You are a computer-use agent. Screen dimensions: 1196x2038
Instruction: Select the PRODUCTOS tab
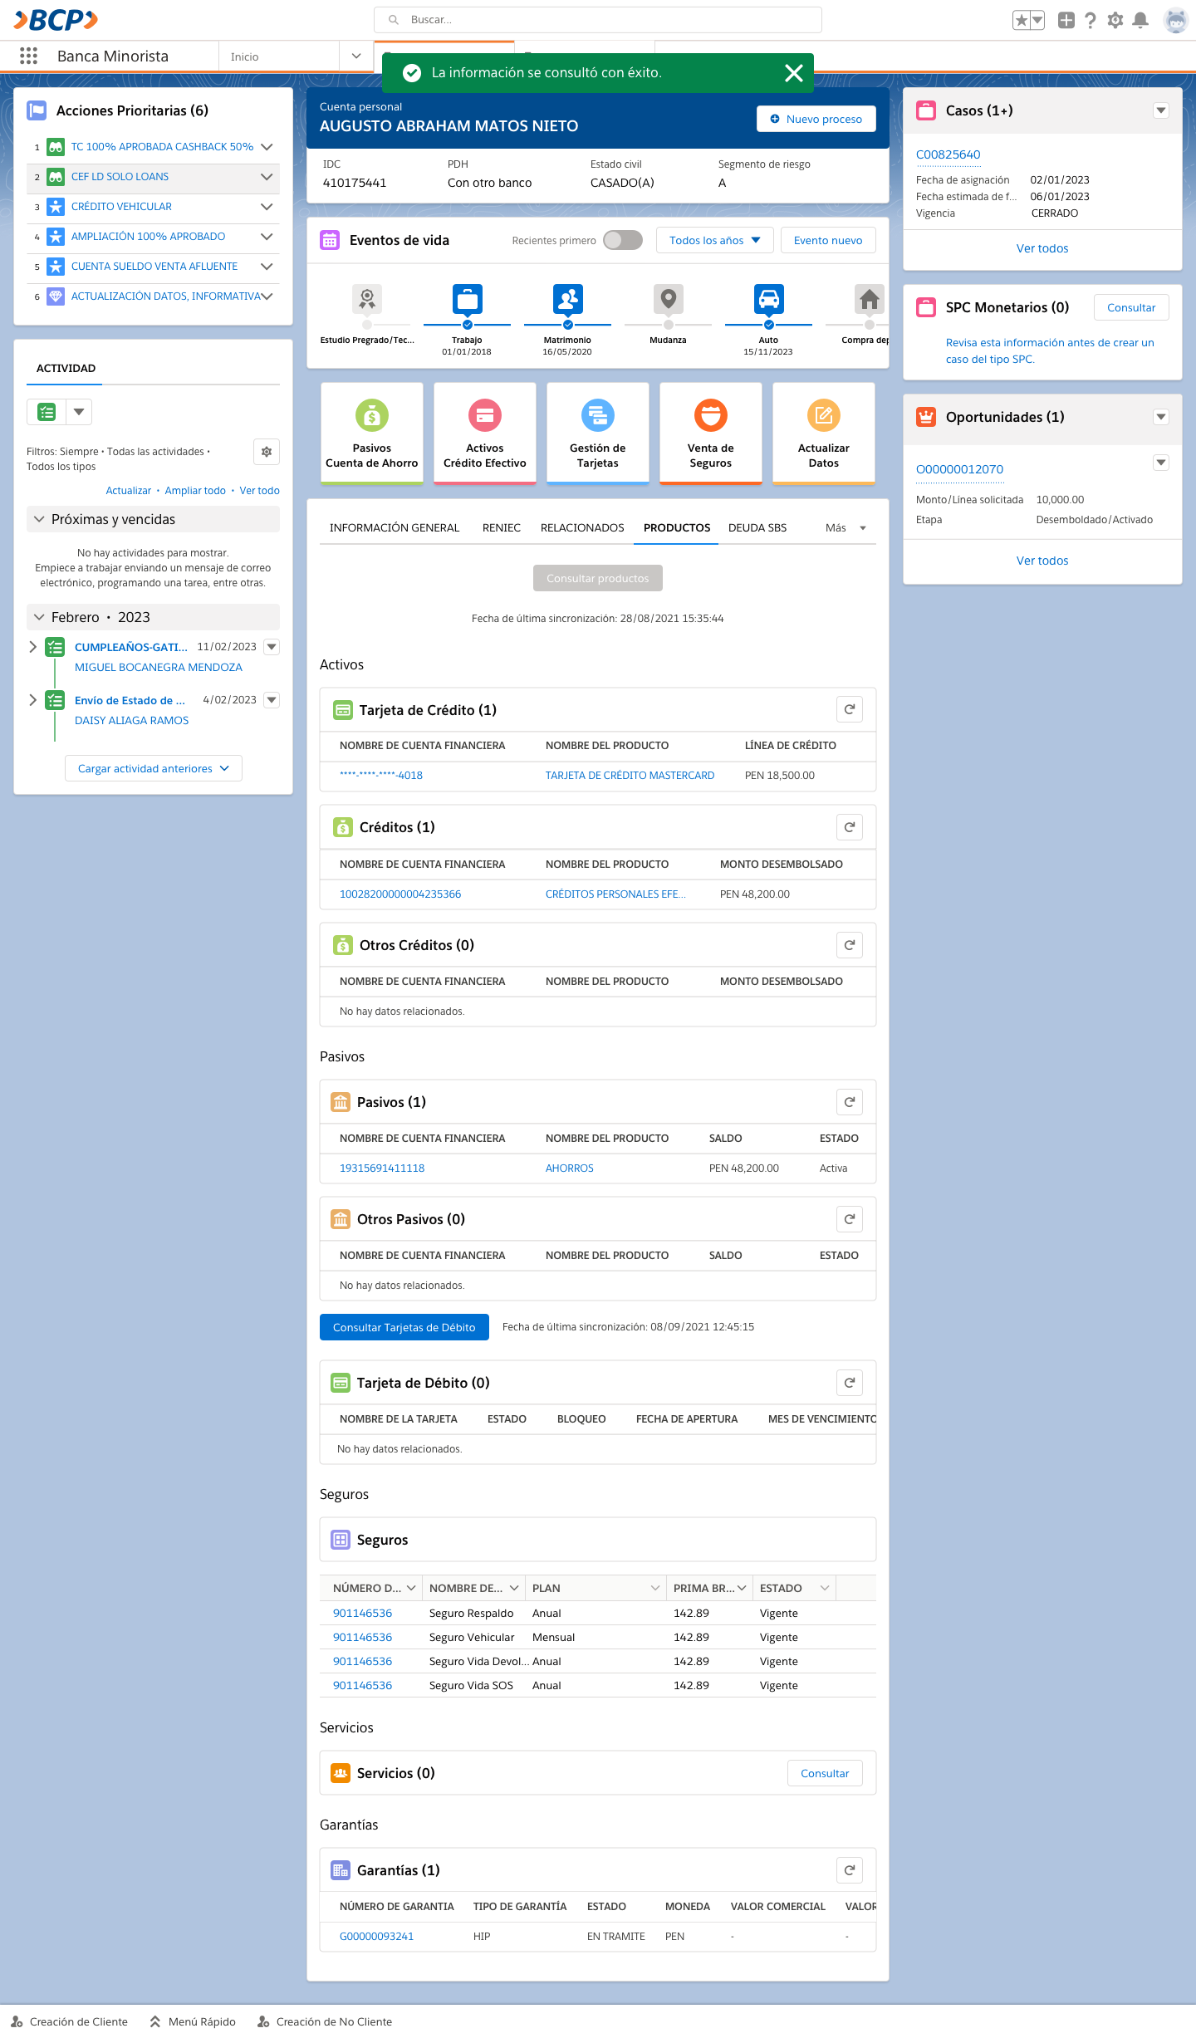[x=677, y=528]
